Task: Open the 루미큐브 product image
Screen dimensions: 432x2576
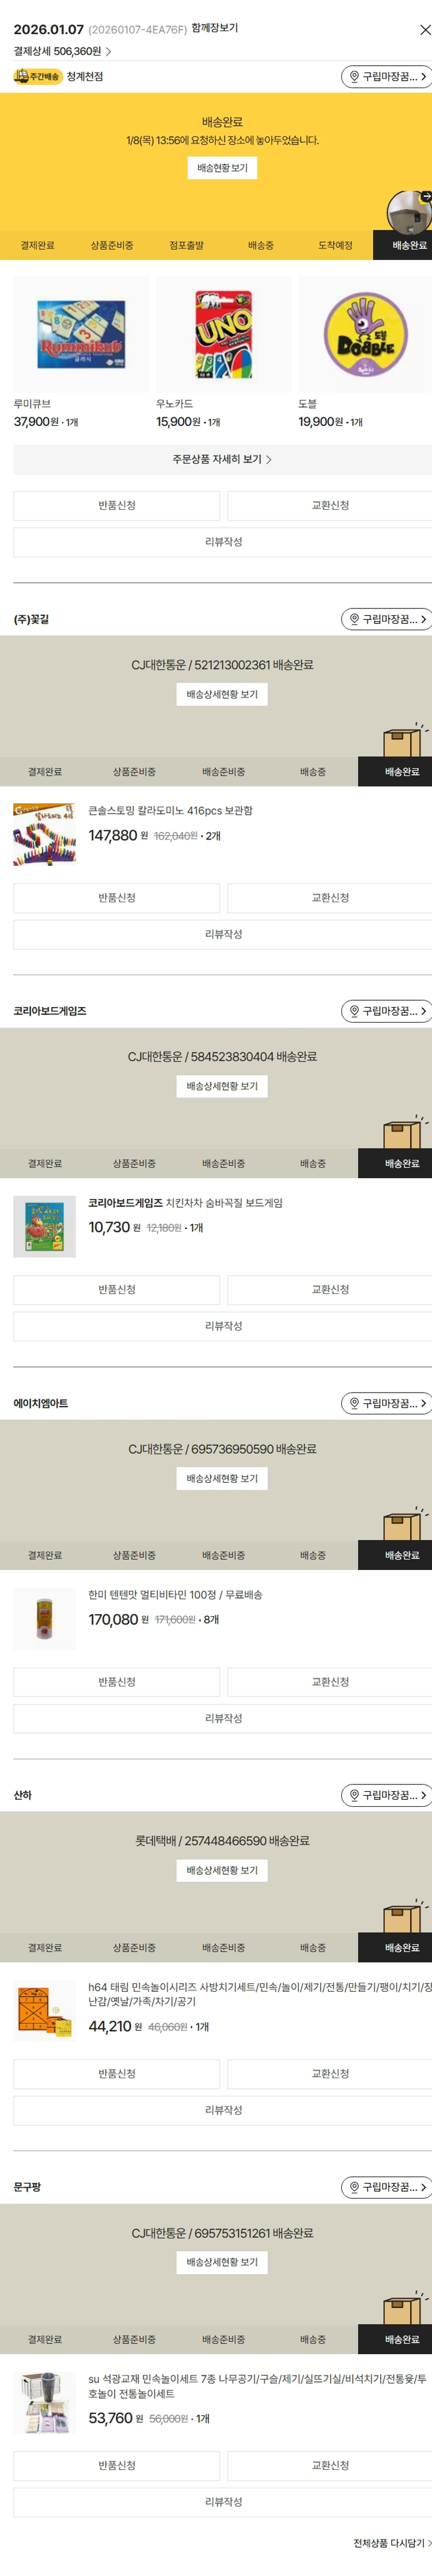Action: click(x=81, y=334)
